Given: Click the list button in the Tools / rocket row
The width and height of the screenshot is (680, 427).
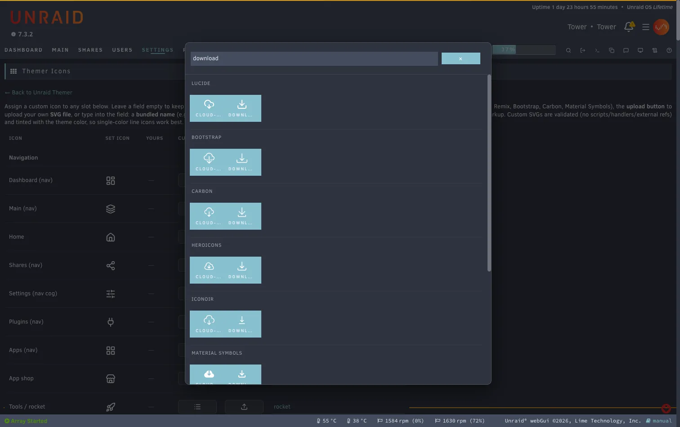Looking at the screenshot, I should (197, 407).
